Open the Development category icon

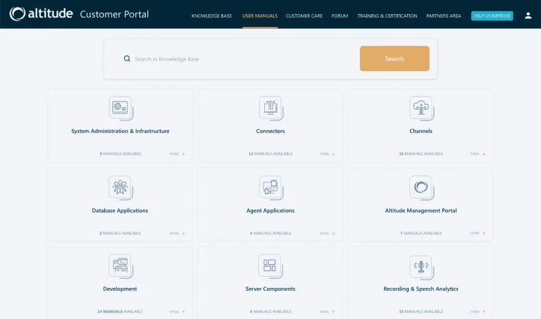(120, 266)
